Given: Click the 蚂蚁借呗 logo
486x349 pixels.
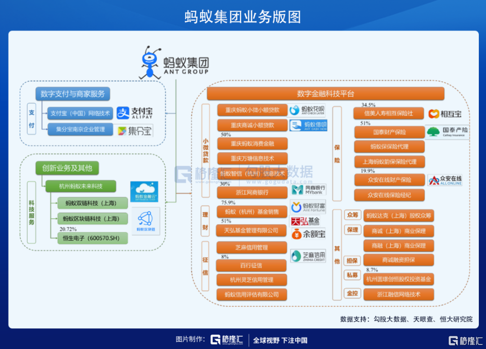Looking at the screenshot, I should 308,125.
